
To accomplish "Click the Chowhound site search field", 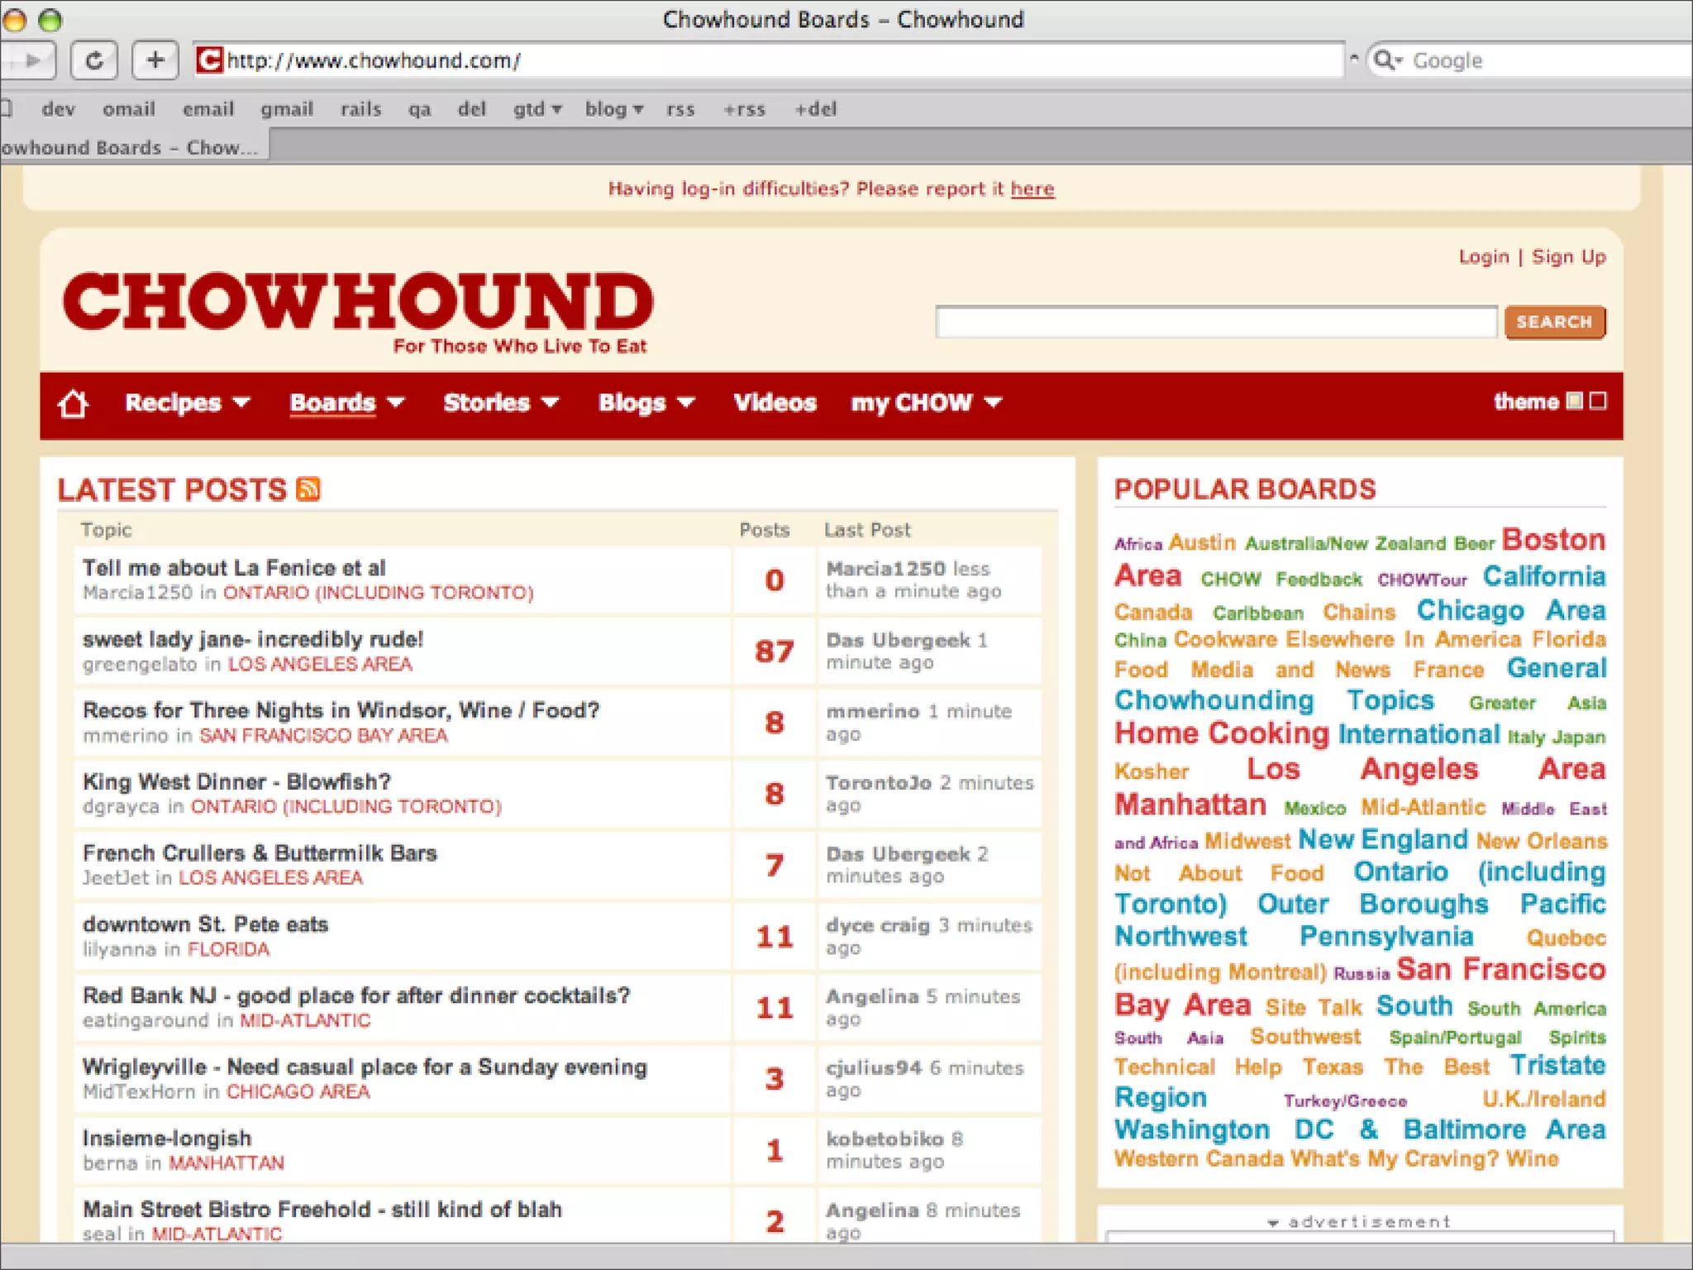I will [x=1215, y=322].
